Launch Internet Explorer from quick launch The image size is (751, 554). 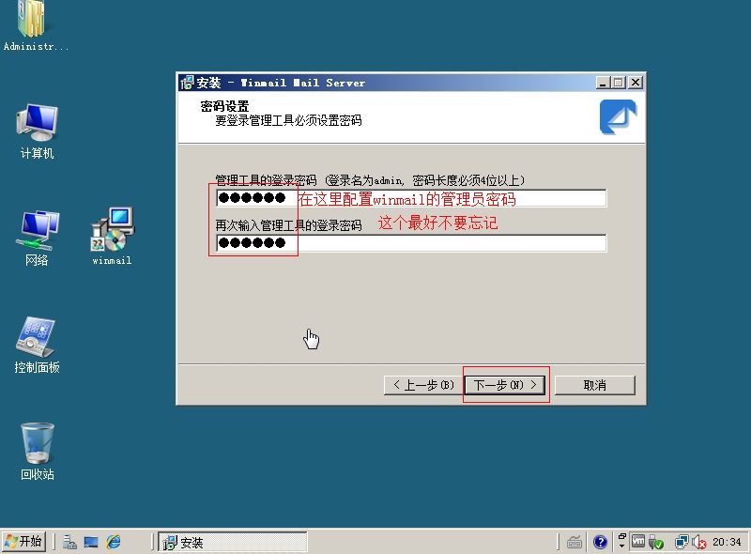click(x=114, y=542)
